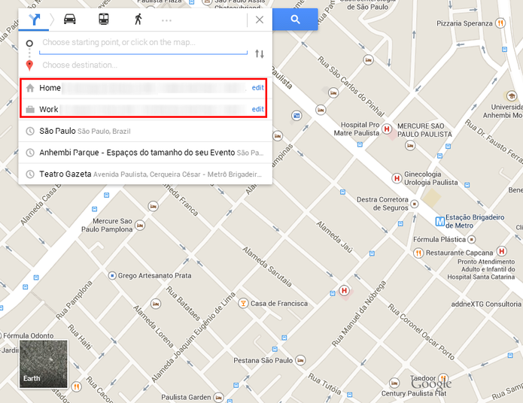Click Paulista Garden hotel icon
The height and width of the screenshot is (403, 523).
click(218, 397)
